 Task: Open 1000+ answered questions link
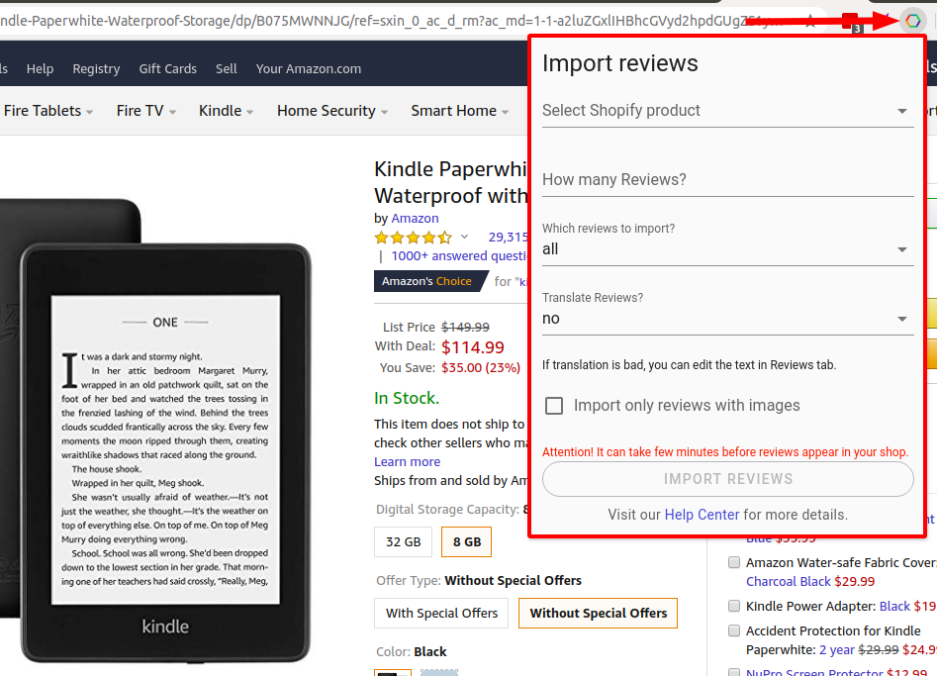(x=459, y=255)
